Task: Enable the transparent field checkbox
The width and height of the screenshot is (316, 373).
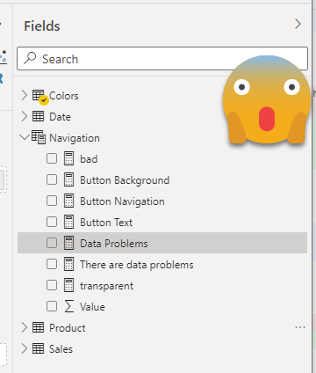Action: pos(52,285)
